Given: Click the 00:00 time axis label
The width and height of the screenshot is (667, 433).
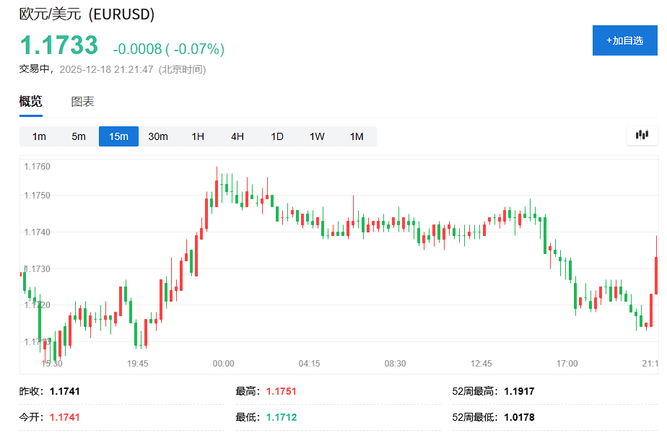Looking at the screenshot, I should pyautogui.click(x=223, y=364).
